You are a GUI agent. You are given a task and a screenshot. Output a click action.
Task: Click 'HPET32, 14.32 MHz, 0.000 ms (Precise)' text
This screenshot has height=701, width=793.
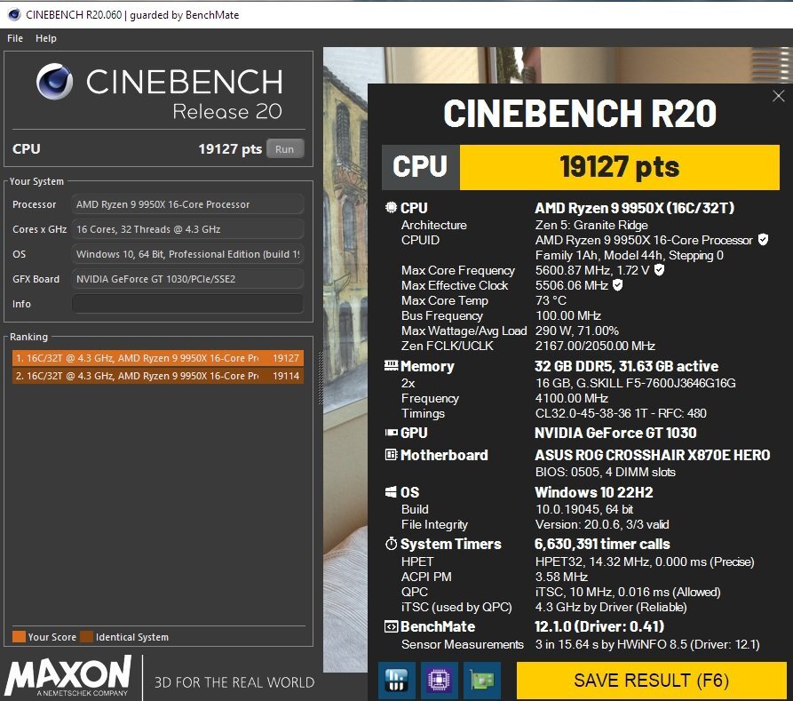point(645,562)
